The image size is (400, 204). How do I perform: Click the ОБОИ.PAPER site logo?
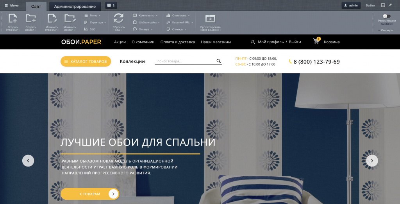tap(81, 42)
